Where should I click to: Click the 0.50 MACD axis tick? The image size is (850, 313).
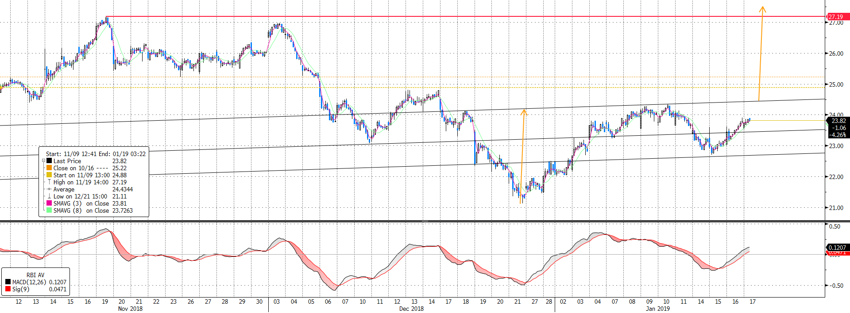pyautogui.click(x=835, y=226)
